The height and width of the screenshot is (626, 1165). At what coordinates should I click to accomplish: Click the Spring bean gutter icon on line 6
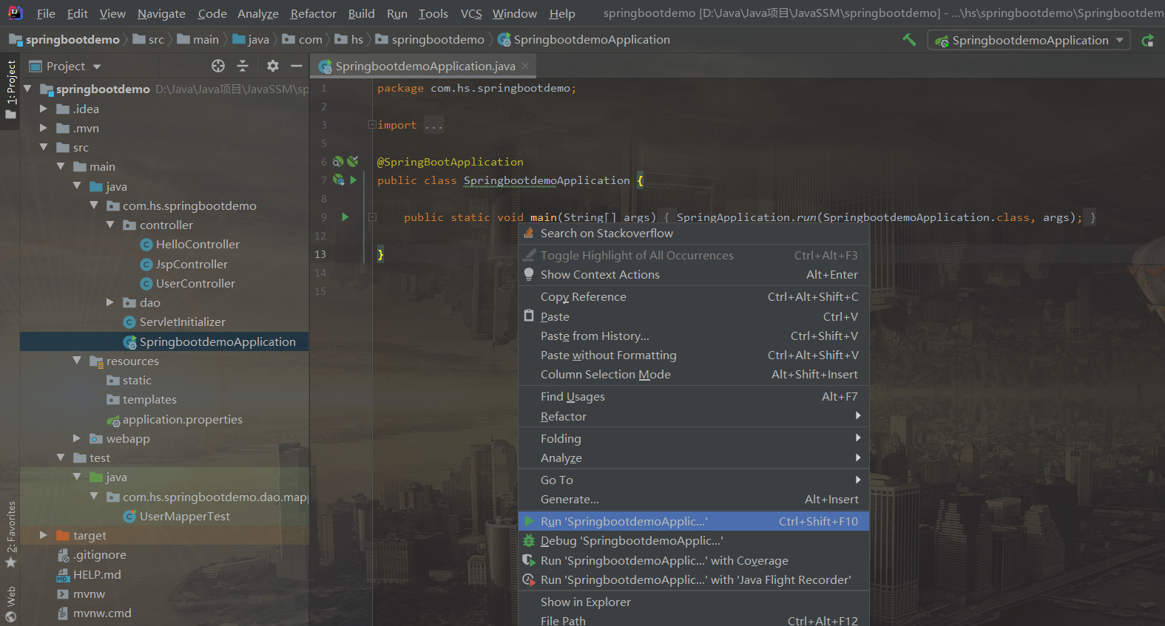pyautogui.click(x=338, y=161)
